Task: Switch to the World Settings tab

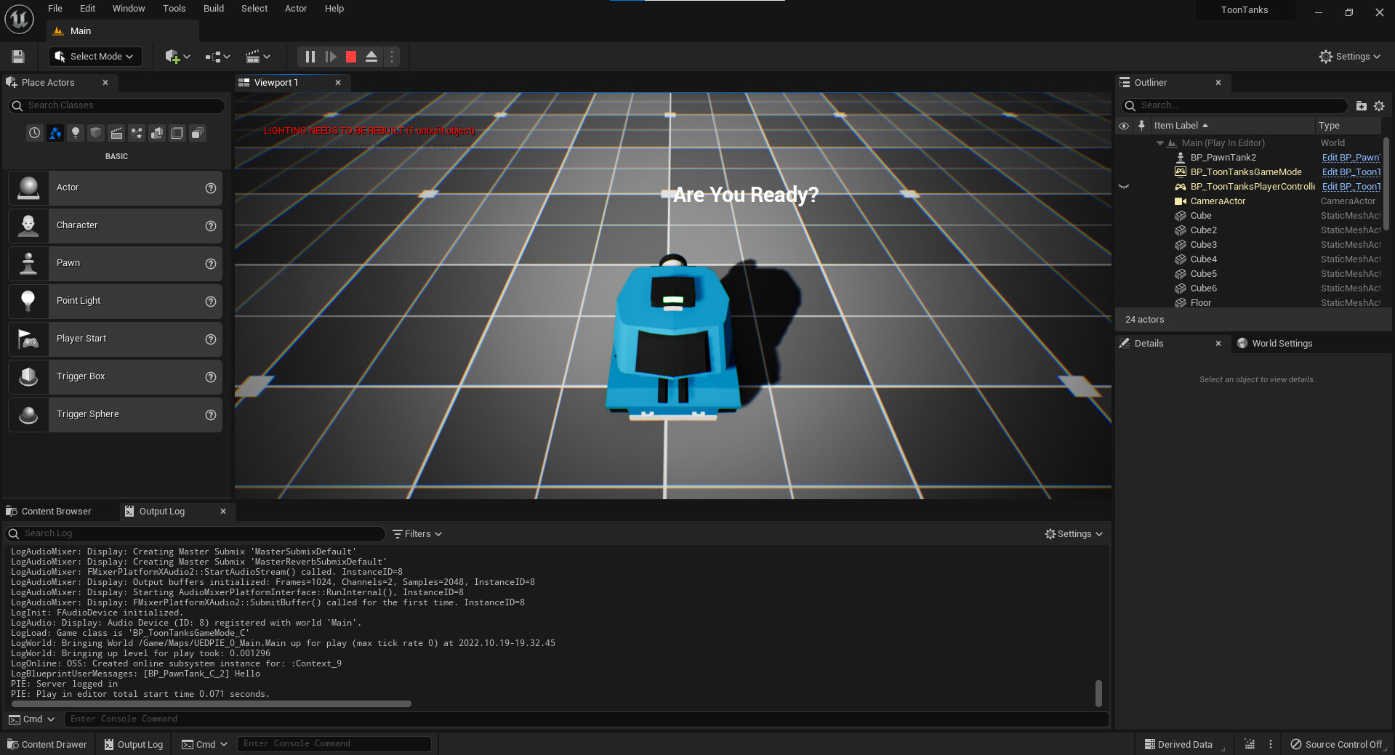Action: (x=1281, y=344)
